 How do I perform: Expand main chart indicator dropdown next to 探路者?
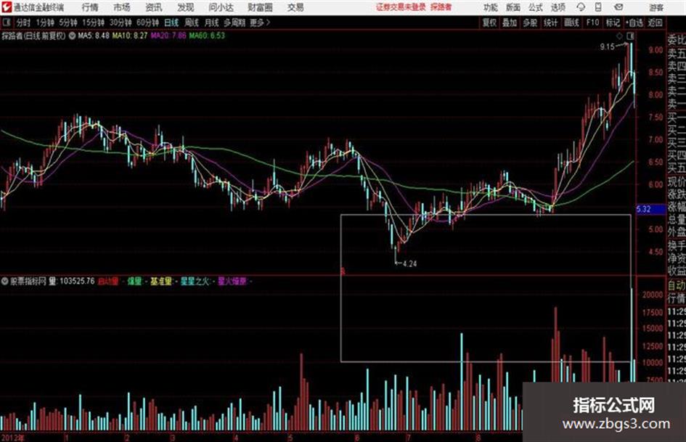[72, 36]
